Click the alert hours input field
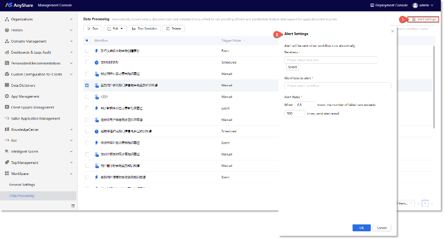This screenshot has height=239, width=444. 305,105
